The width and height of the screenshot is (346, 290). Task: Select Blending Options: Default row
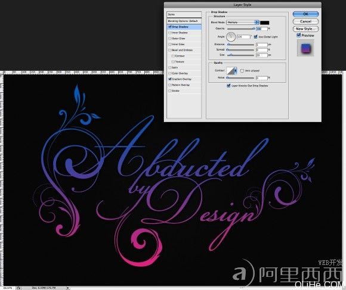[x=184, y=21]
